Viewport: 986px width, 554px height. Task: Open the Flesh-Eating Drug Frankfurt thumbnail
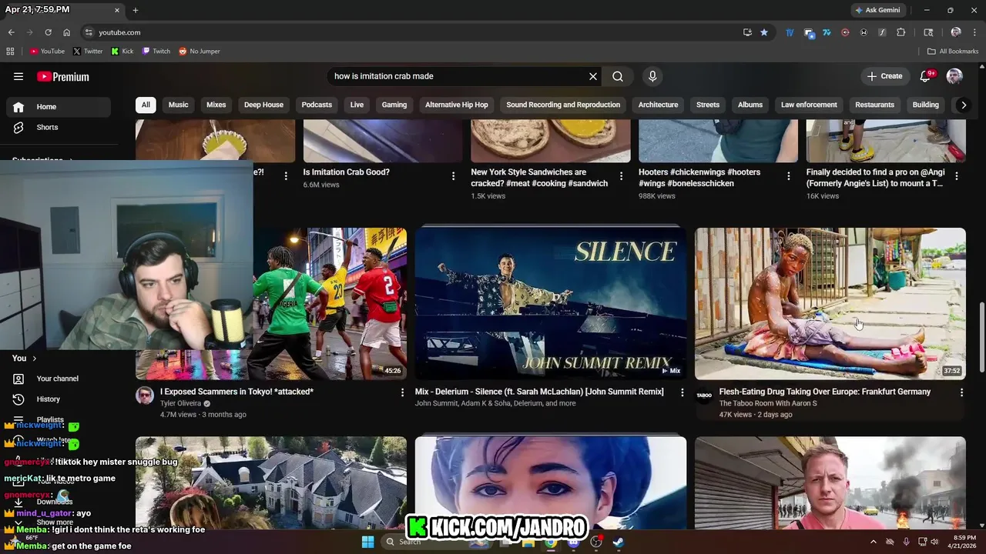pyautogui.click(x=830, y=303)
